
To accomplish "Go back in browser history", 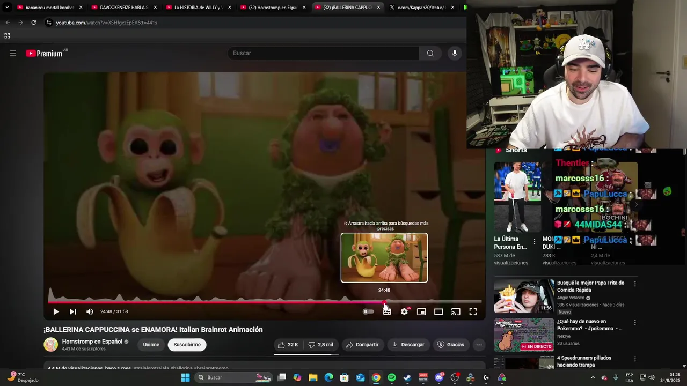I will (8, 23).
